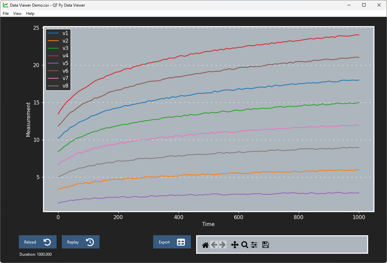The width and height of the screenshot is (387, 263).
Task: Click the 15 y-axis tick label
Action: pyautogui.click(x=36, y=102)
